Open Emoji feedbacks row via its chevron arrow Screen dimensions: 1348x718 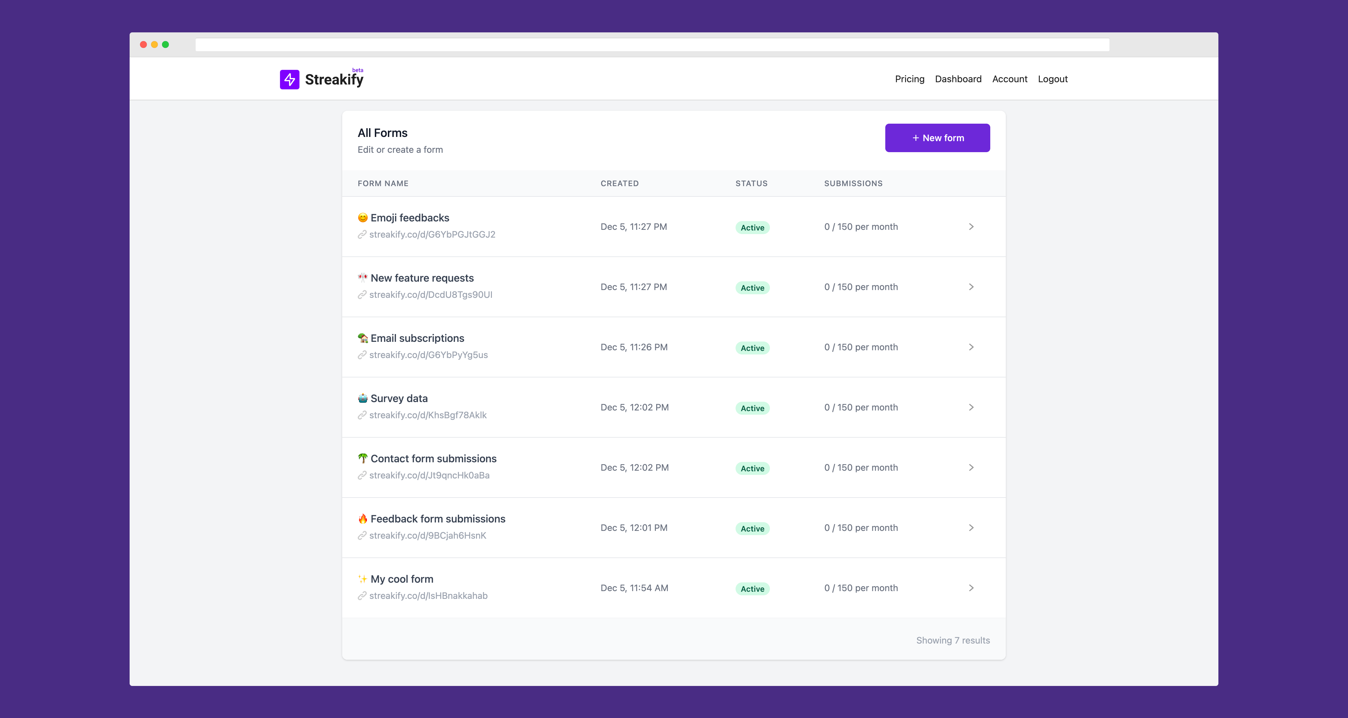pos(971,226)
